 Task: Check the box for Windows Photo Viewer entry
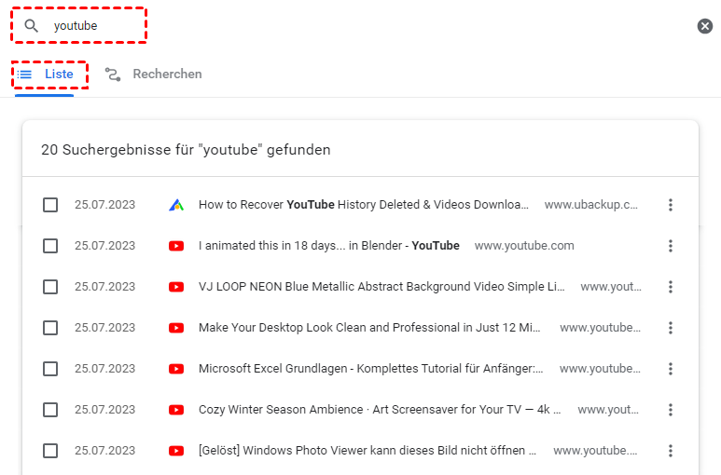tap(50, 451)
